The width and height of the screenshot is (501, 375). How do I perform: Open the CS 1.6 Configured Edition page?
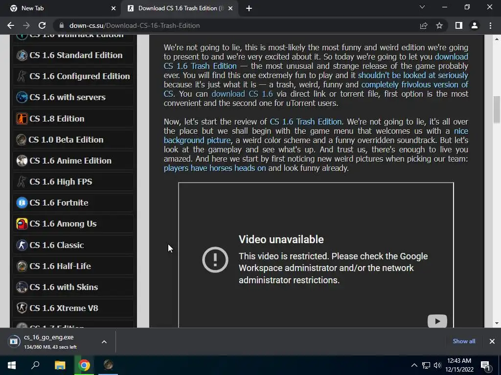point(80,76)
